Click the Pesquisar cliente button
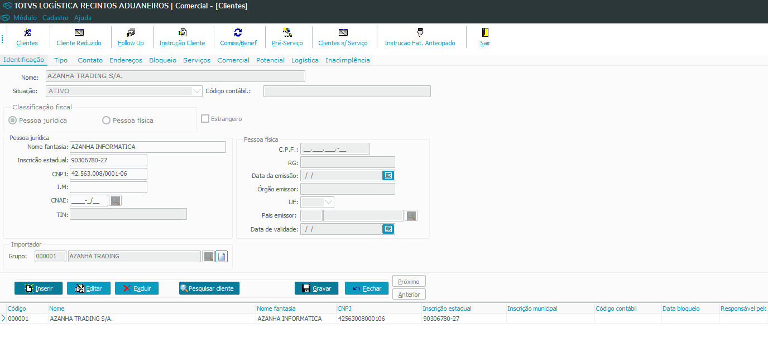This screenshot has width=768, height=347. pyautogui.click(x=209, y=288)
